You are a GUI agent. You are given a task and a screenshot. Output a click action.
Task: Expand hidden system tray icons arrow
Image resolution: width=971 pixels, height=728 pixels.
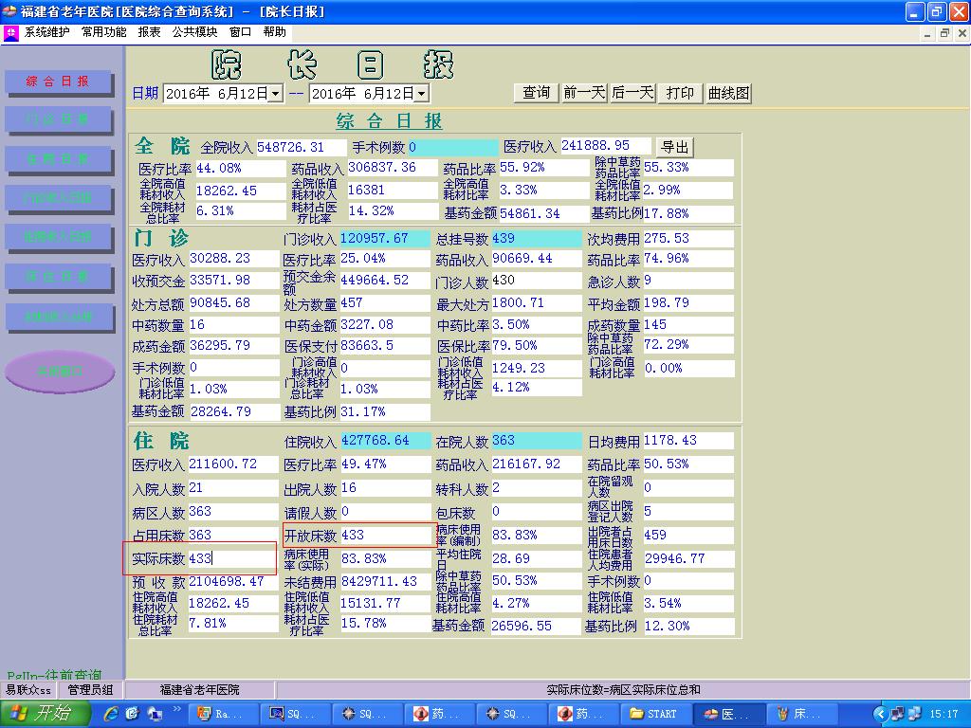pyautogui.click(x=880, y=715)
